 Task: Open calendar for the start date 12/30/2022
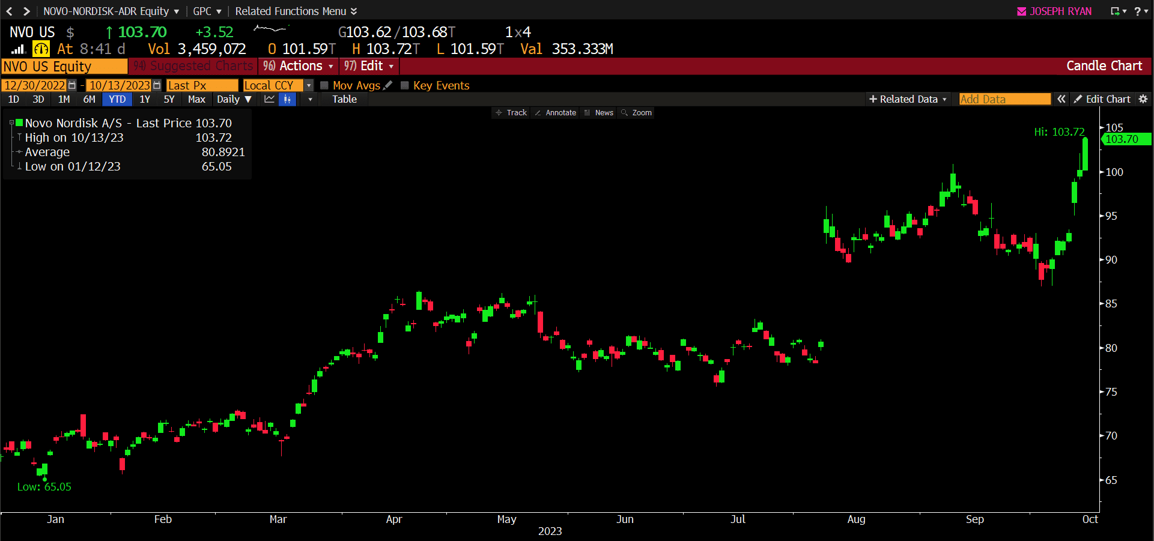pos(72,85)
